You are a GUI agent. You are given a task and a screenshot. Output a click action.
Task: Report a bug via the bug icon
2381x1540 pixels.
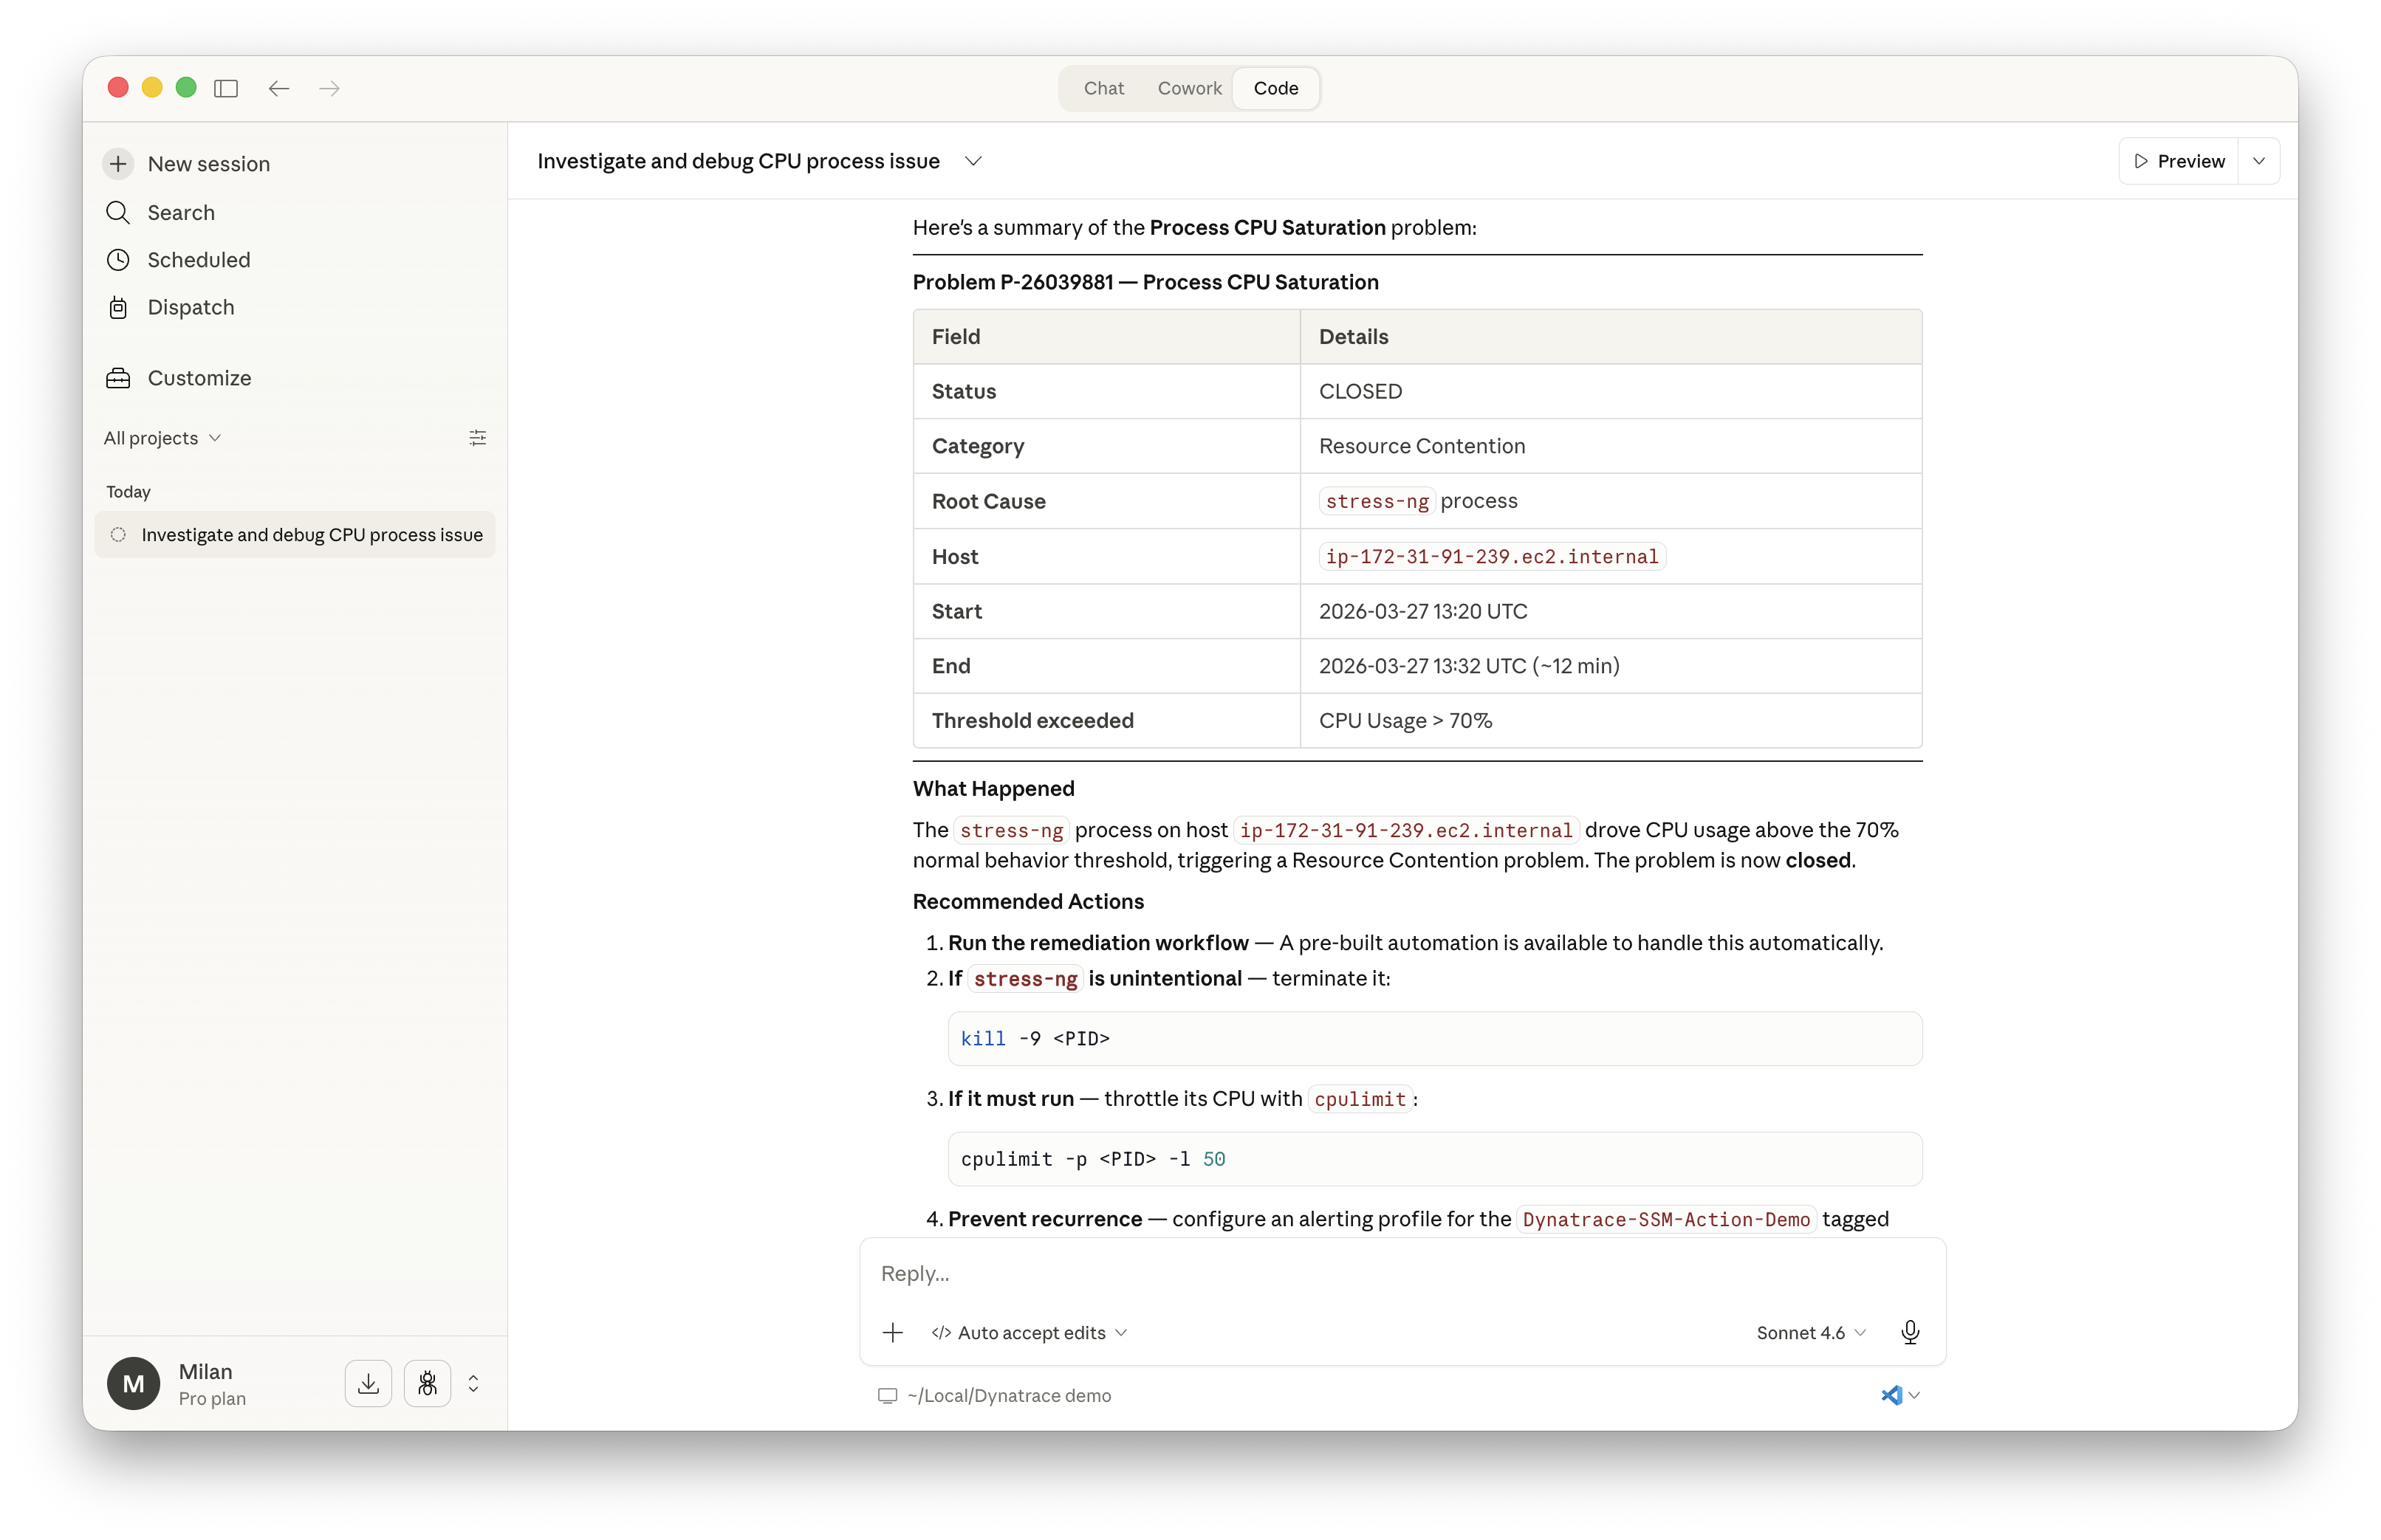428,1383
